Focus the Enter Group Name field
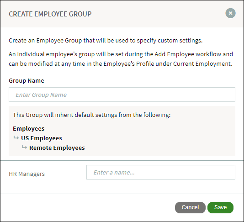 tap(122, 95)
